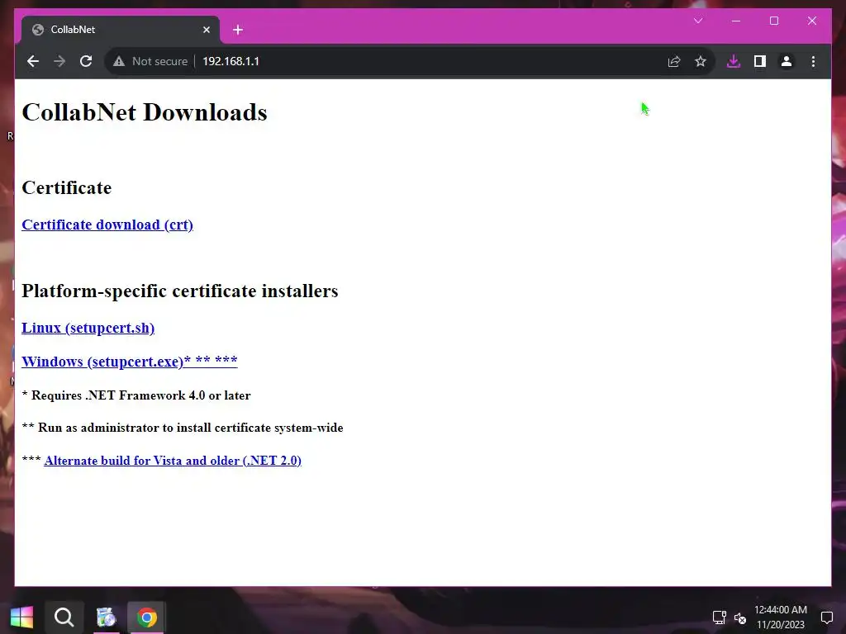Viewport: 846px width, 634px height.
Task: Click the Requires .NET Framework 4.0 note
Action: (x=136, y=395)
